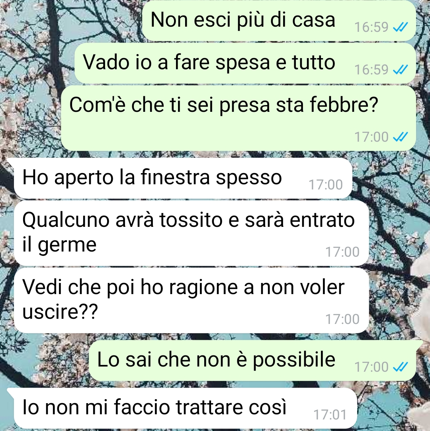430x431 pixels.
Task: Select the 'Vedi che poi ho ragione' message
Action: 192,300
